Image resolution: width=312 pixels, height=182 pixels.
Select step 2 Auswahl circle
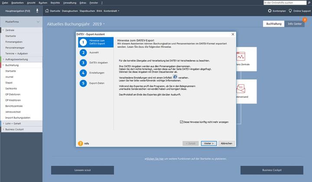pos(83,53)
